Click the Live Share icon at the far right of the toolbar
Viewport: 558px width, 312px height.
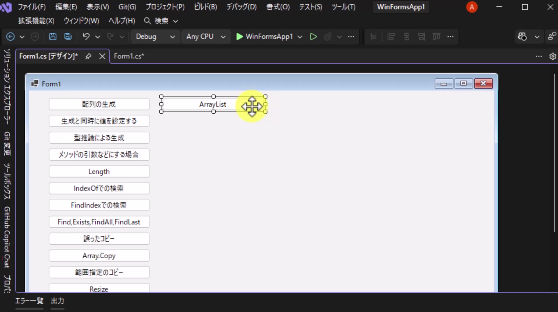point(552,37)
